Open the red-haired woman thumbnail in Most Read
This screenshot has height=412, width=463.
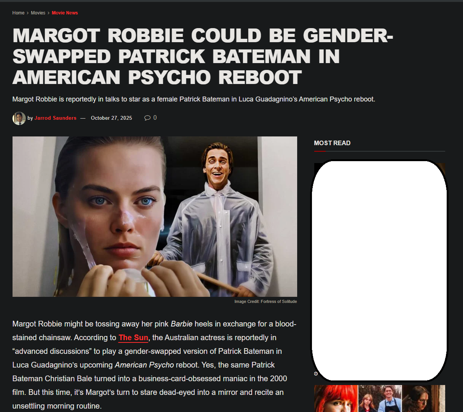(x=336, y=398)
